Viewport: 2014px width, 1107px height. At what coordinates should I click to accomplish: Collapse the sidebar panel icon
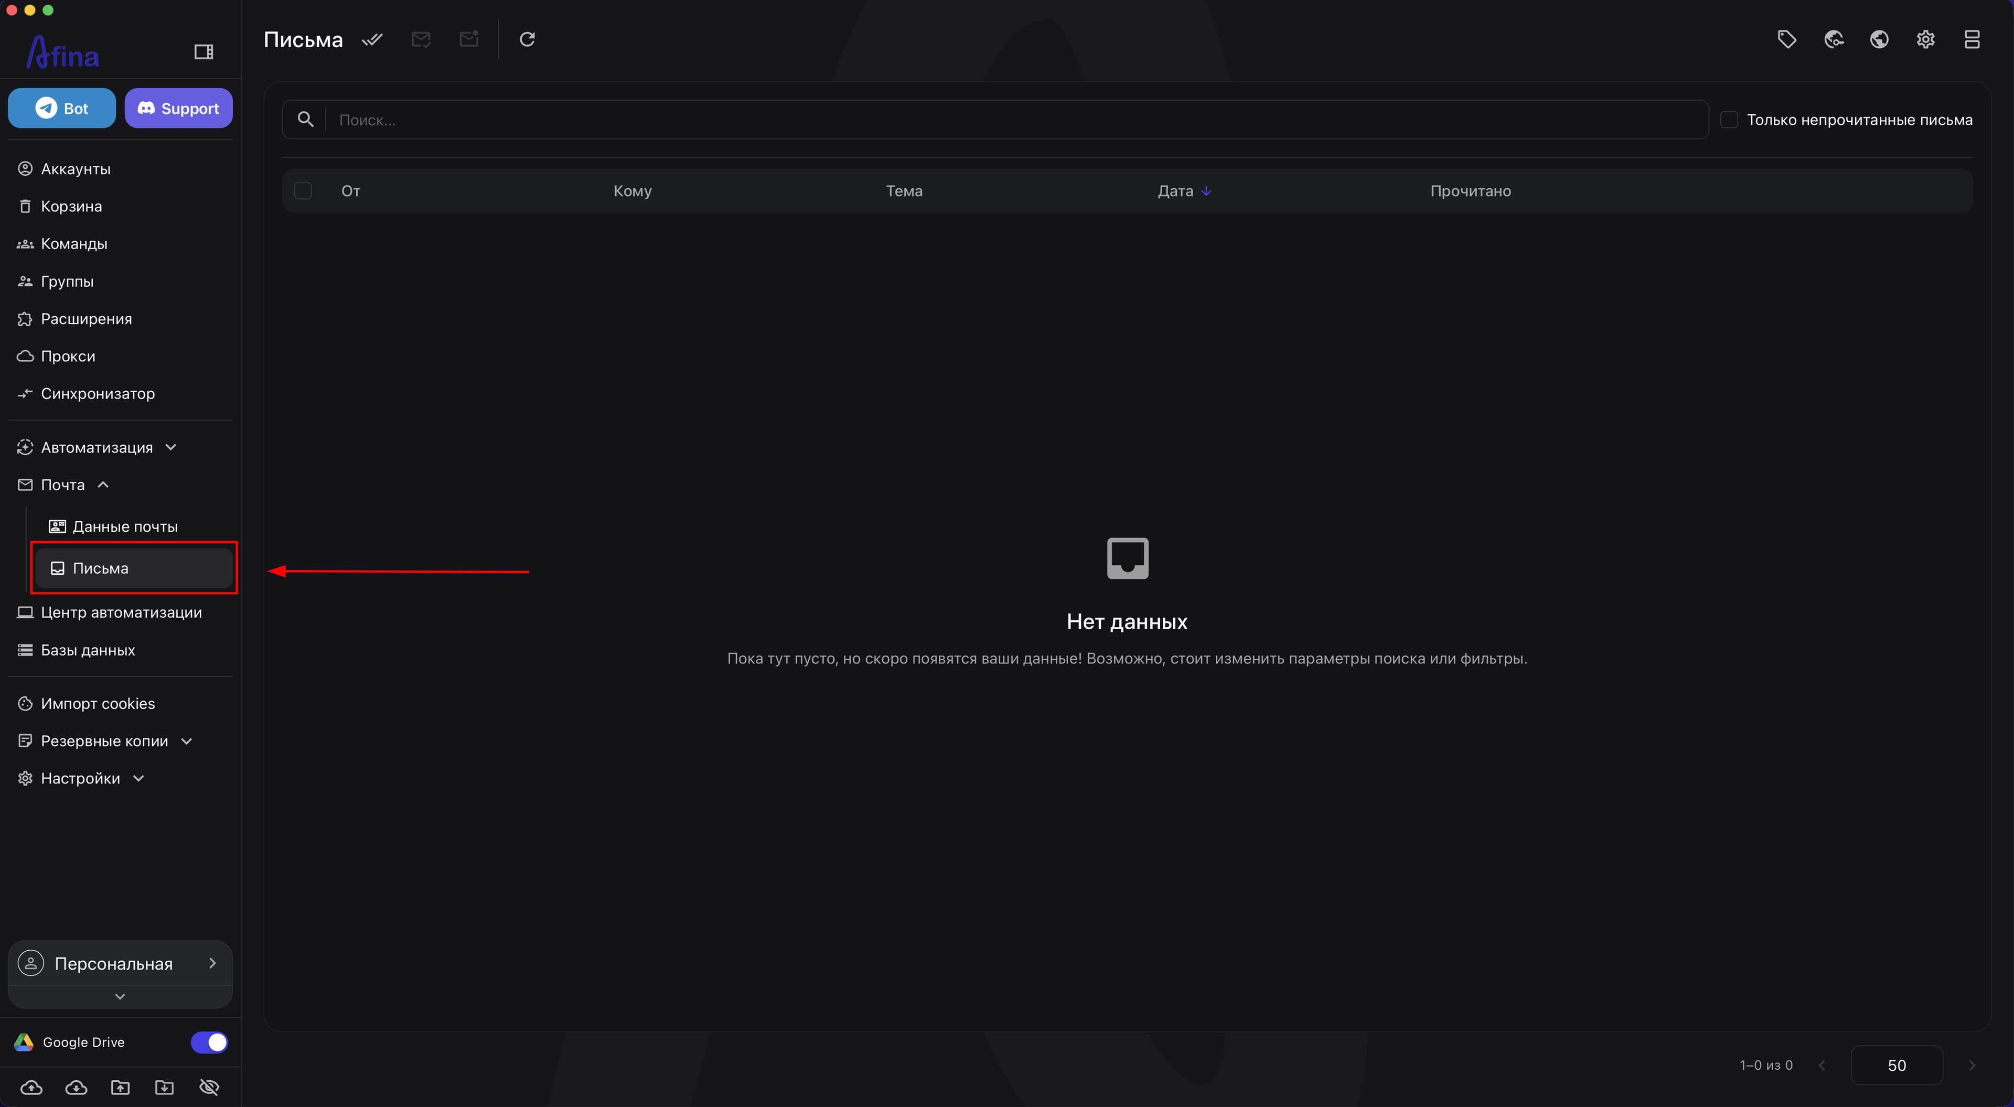coord(203,51)
